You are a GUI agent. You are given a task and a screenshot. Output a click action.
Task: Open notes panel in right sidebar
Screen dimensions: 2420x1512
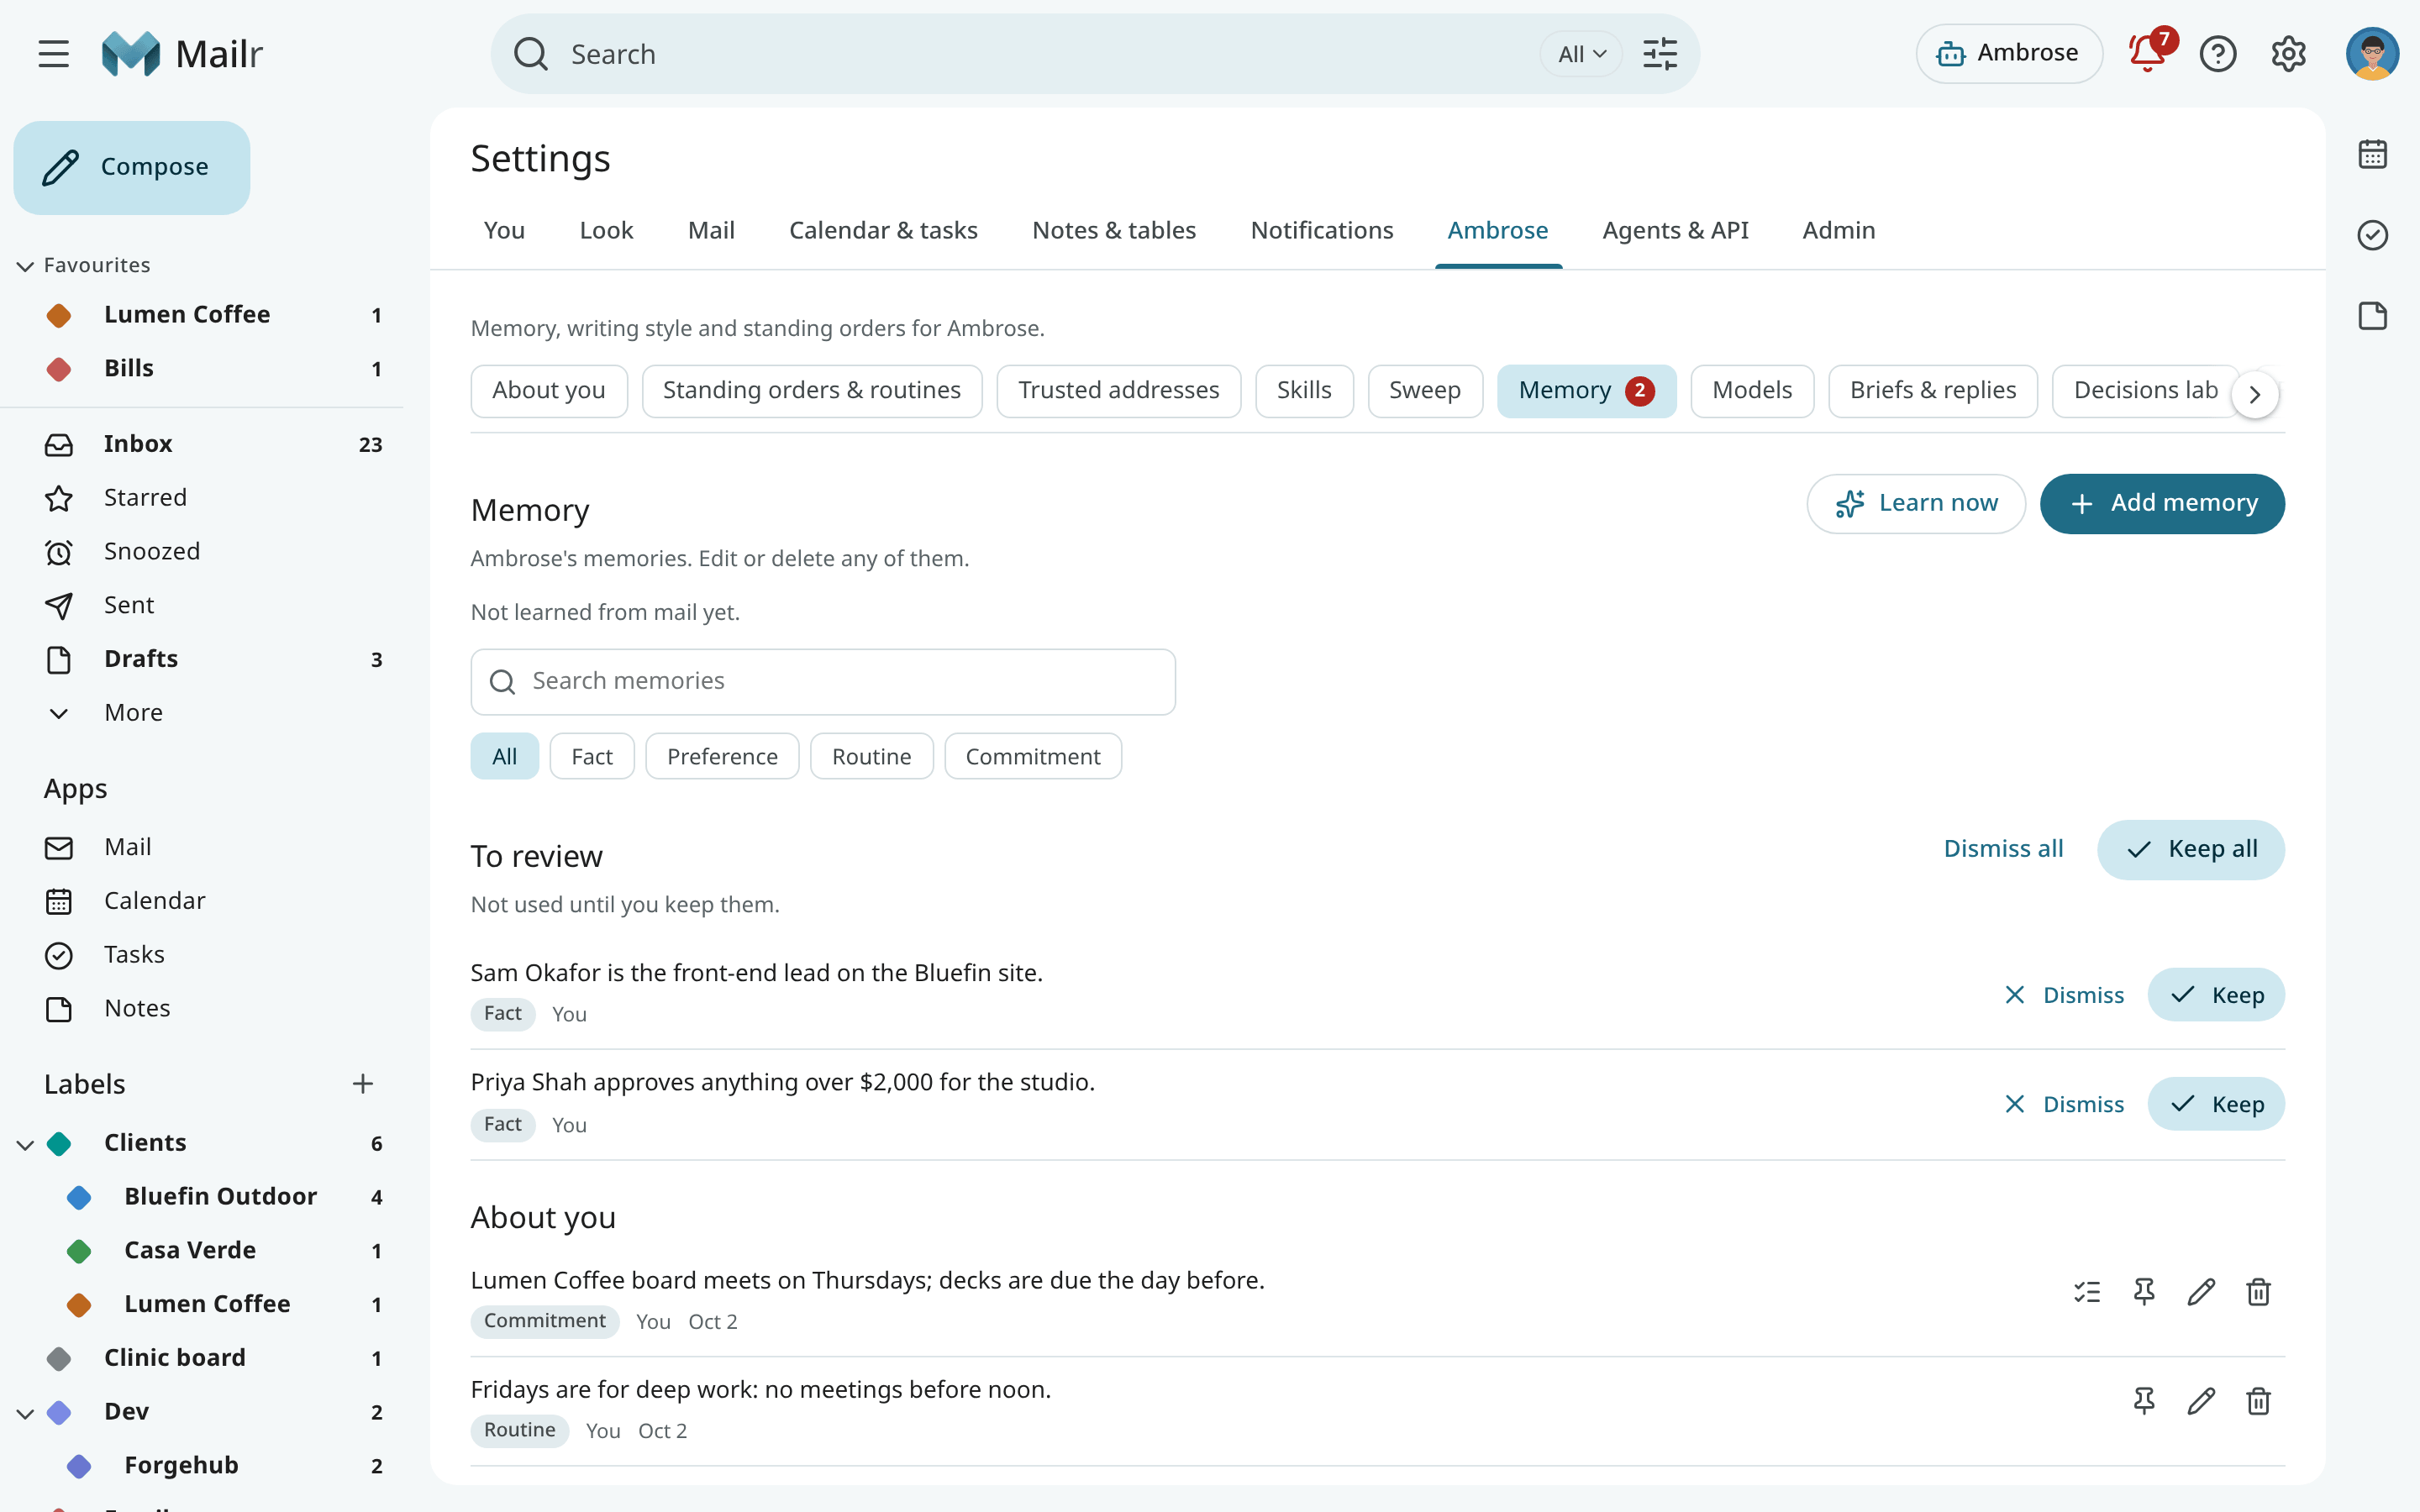click(2372, 316)
